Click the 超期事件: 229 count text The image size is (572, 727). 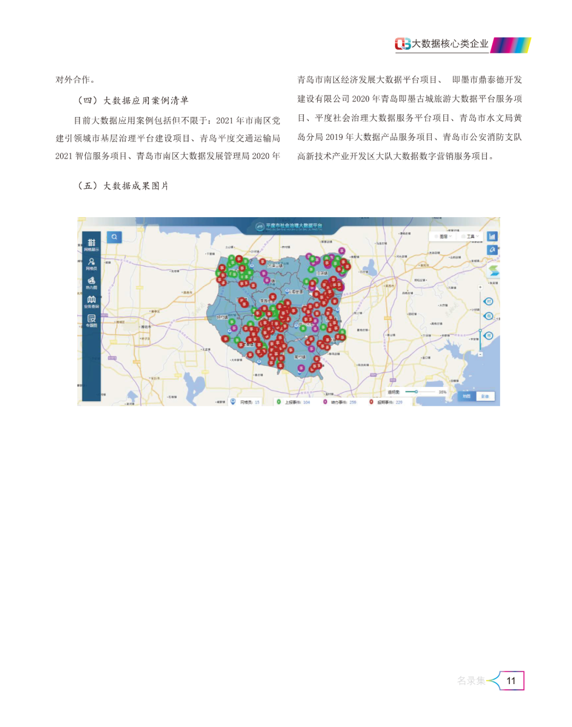pos(390,402)
